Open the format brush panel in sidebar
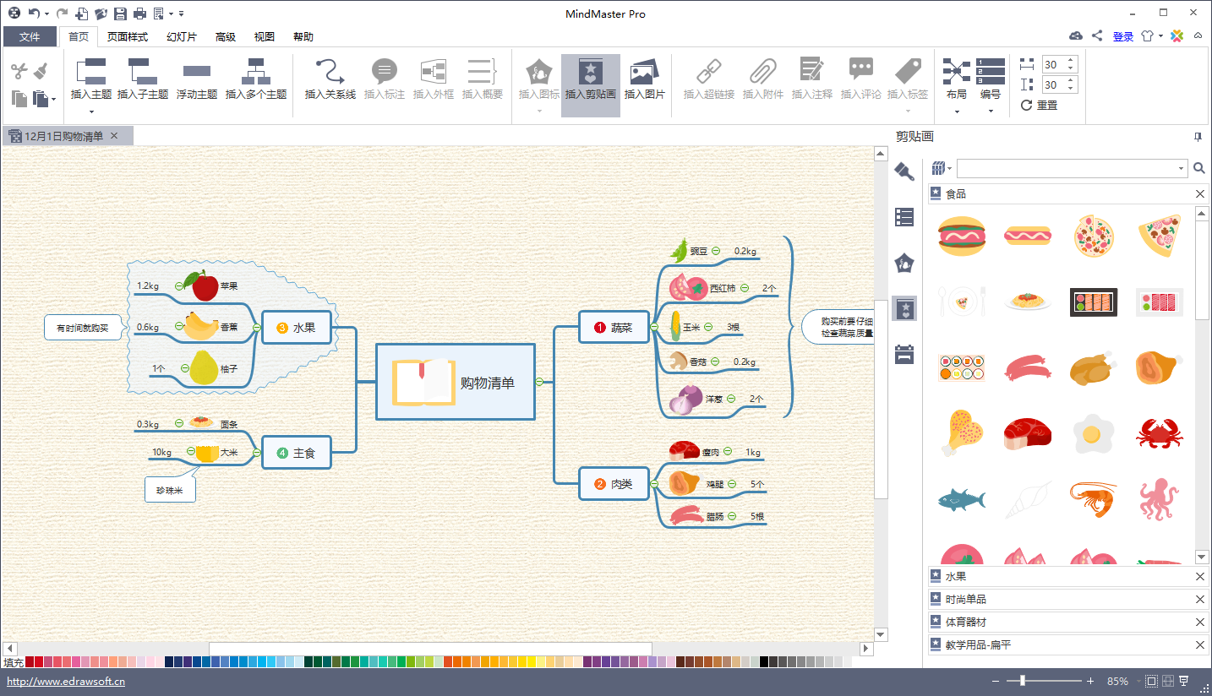 (x=904, y=171)
